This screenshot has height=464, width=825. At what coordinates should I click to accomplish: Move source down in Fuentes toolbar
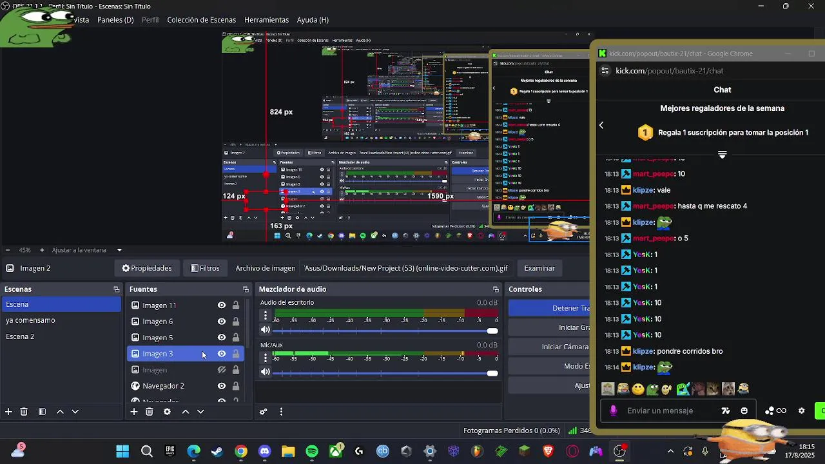point(200,412)
